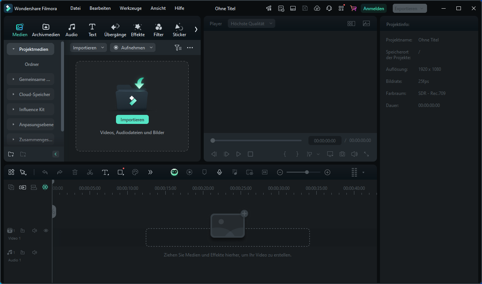
Task: Take a snapshot with the camera icon
Action: (x=342, y=154)
